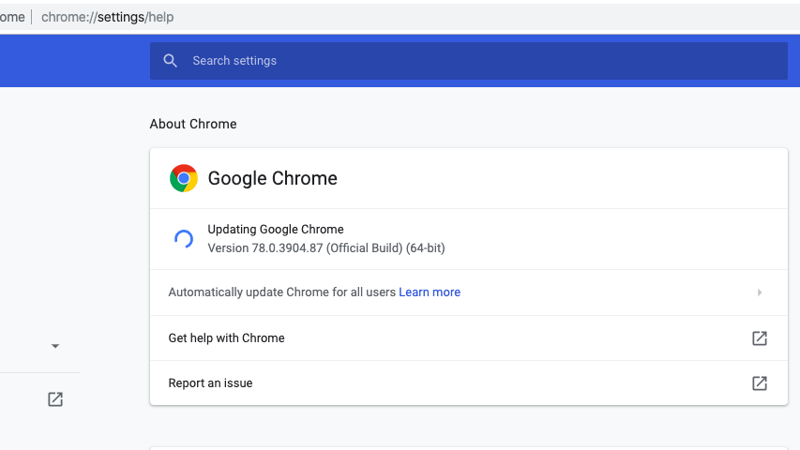This screenshot has width=800, height=450.
Task: Expand Automatically update Chrome row arrow
Action: pyautogui.click(x=759, y=292)
